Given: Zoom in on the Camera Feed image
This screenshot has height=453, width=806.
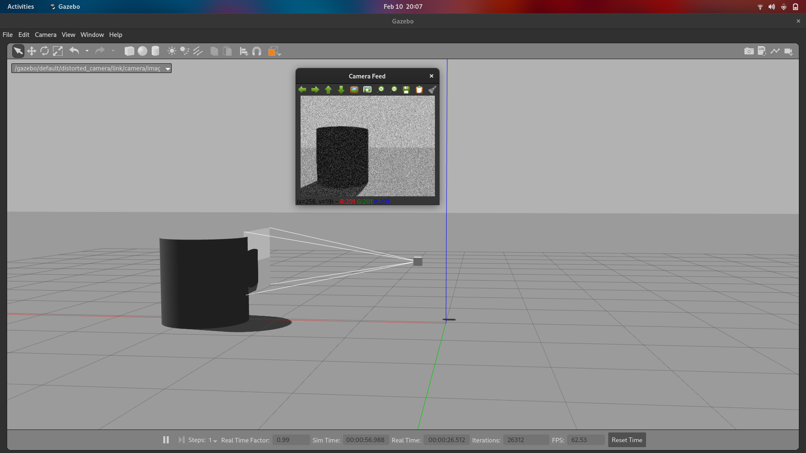Looking at the screenshot, I should point(380,90).
